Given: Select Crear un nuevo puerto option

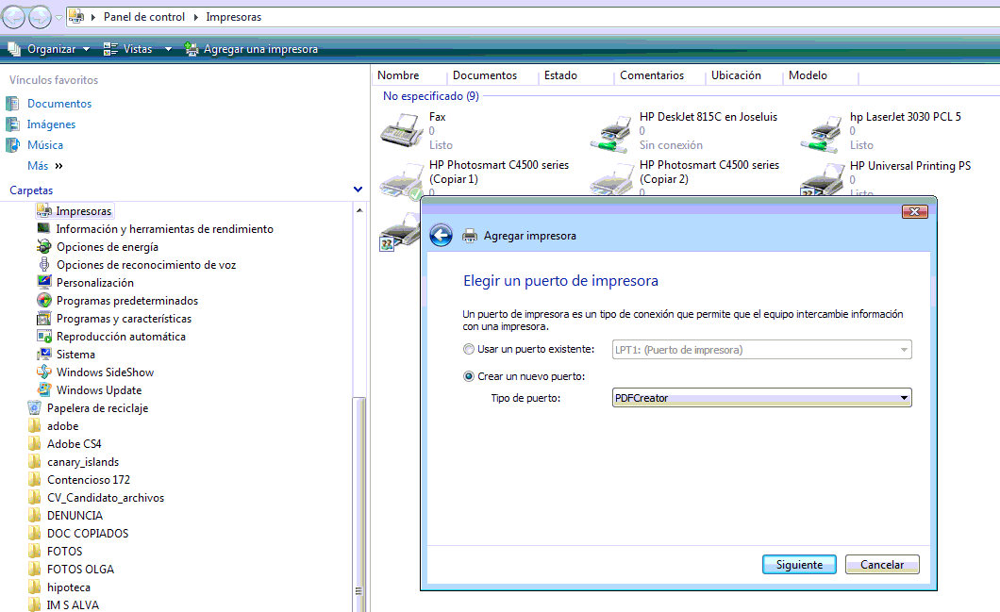Looking at the screenshot, I should click(469, 375).
